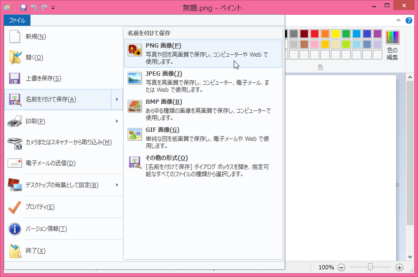Click the orange checkmark icon for プロパティ

coord(15,207)
